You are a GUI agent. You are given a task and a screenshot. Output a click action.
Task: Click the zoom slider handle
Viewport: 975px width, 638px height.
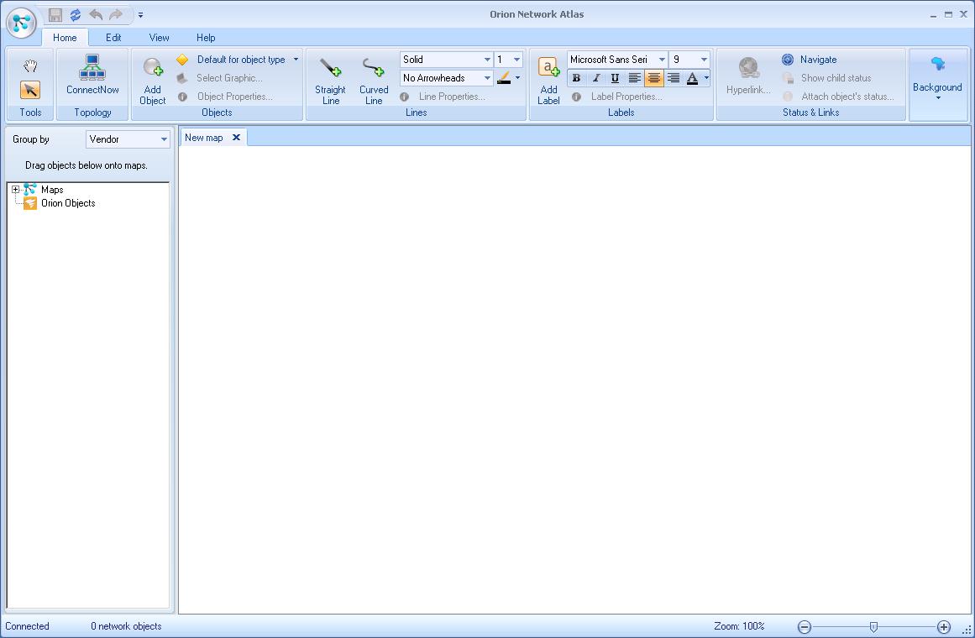pyautogui.click(x=873, y=627)
